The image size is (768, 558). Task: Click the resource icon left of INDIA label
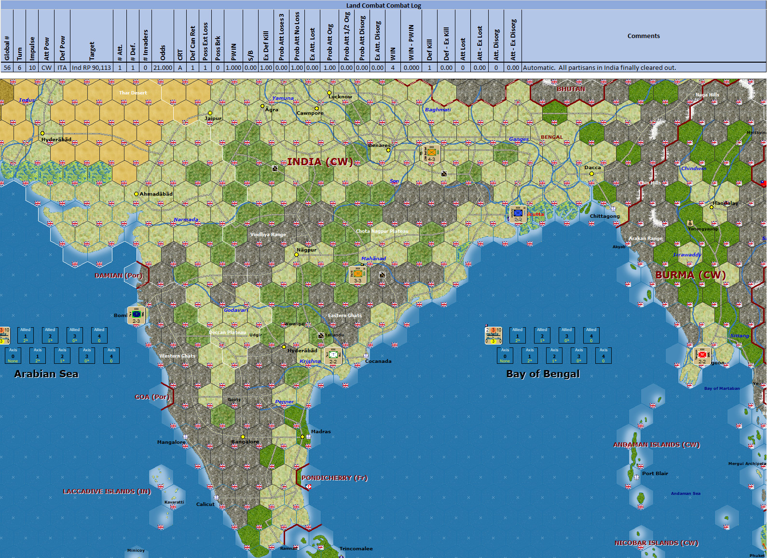click(x=275, y=168)
